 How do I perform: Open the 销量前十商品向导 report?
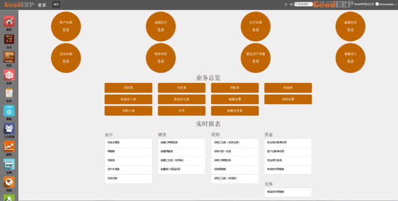[x=182, y=169]
